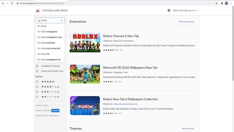
Task: Click 'Offered by: Best Ever Promotions' text
Action: coord(118,41)
